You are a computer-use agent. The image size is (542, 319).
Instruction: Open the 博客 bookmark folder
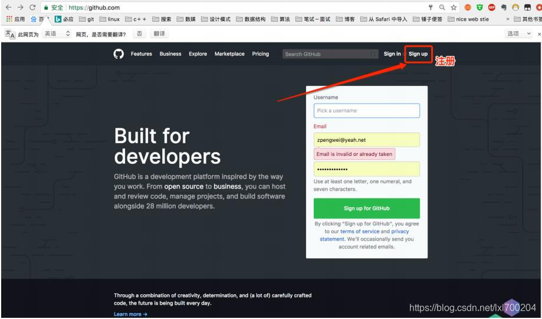(x=346, y=19)
